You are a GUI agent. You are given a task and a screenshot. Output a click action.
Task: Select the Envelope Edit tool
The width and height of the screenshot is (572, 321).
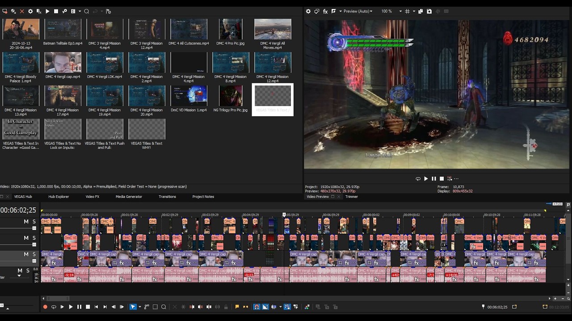(x=147, y=307)
